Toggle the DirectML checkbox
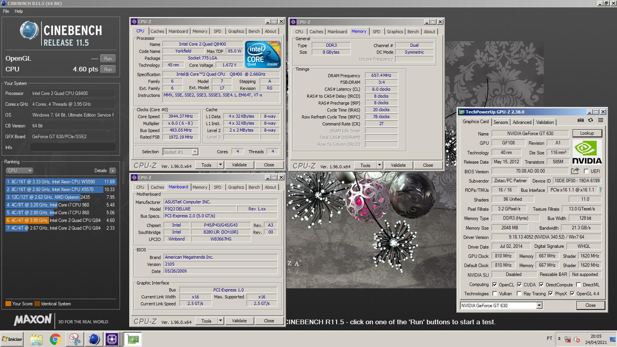 [578, 285]
